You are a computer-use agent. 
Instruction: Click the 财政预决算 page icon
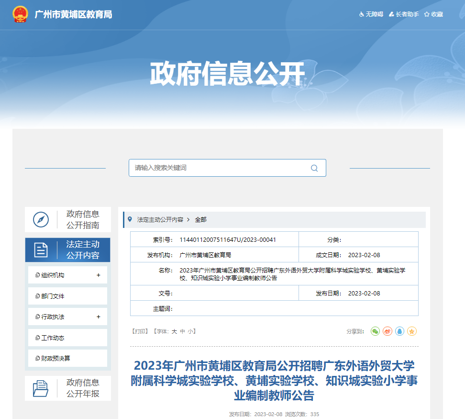38,359
